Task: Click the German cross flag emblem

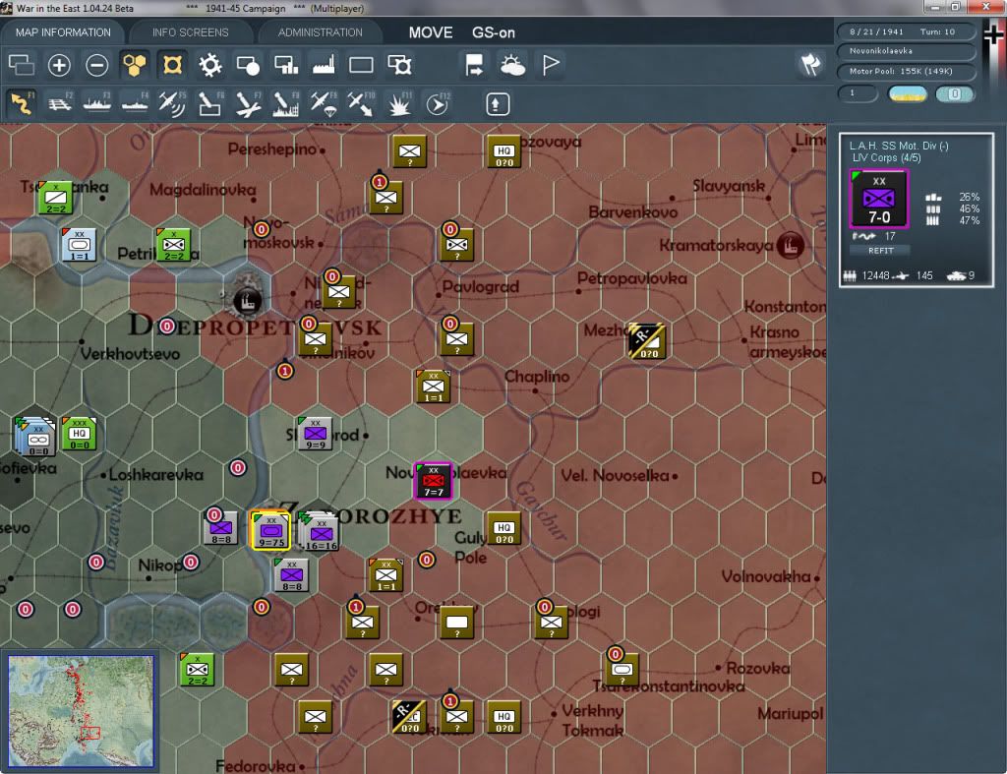Action: click(x=993, y=35)
